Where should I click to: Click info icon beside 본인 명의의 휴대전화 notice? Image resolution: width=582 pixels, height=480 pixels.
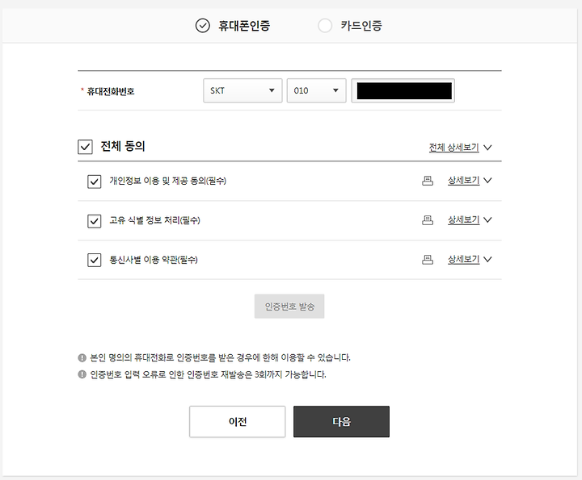click(x=82, y=357)
